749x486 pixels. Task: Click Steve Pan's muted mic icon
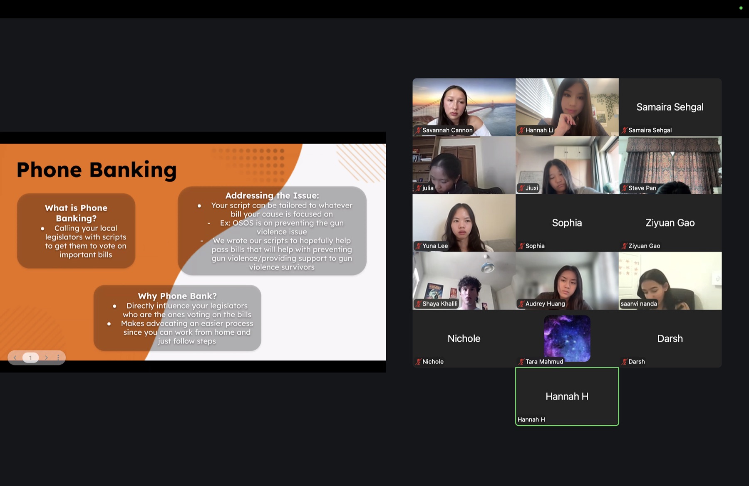coord(624,188)
